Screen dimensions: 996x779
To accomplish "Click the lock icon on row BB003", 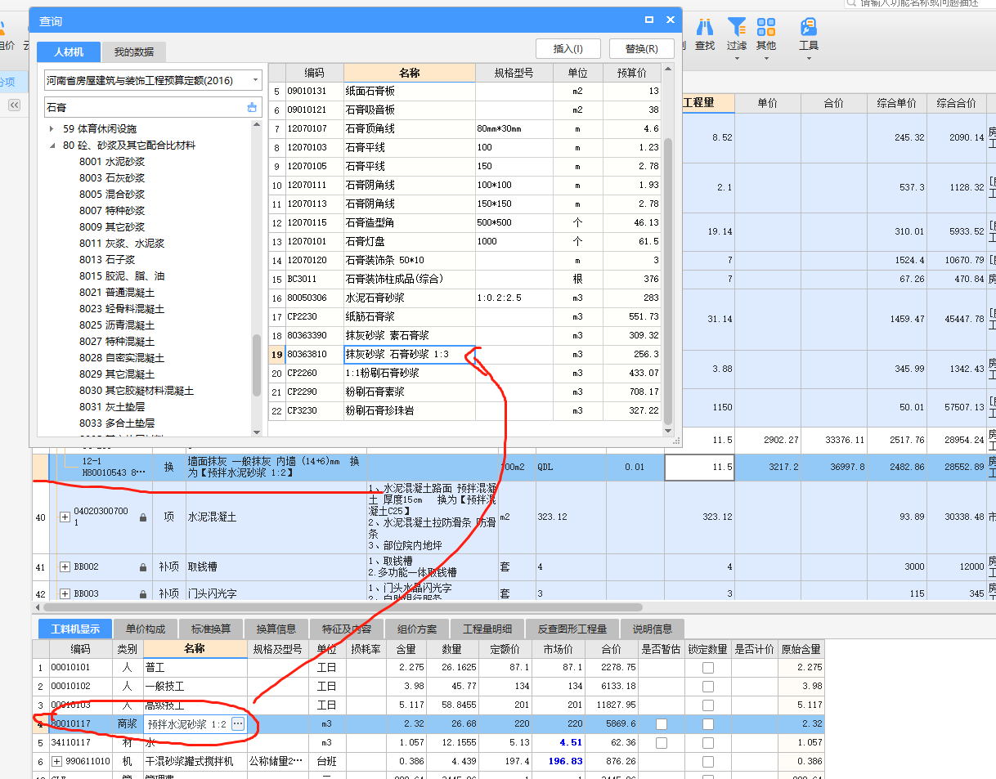I will 143,593.
